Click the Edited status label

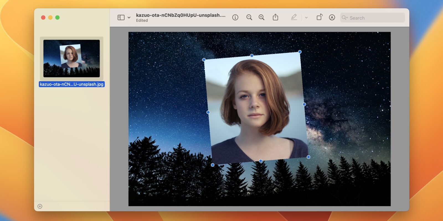pyautogui.click(x=142, y=20)
